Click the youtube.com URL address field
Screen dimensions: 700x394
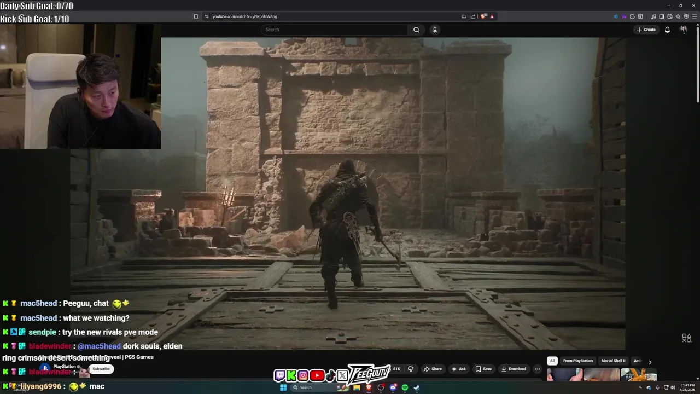pos(244,16)
